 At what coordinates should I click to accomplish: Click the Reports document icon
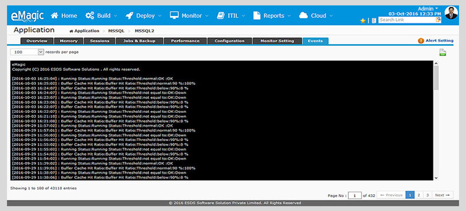tap(257, 16)
